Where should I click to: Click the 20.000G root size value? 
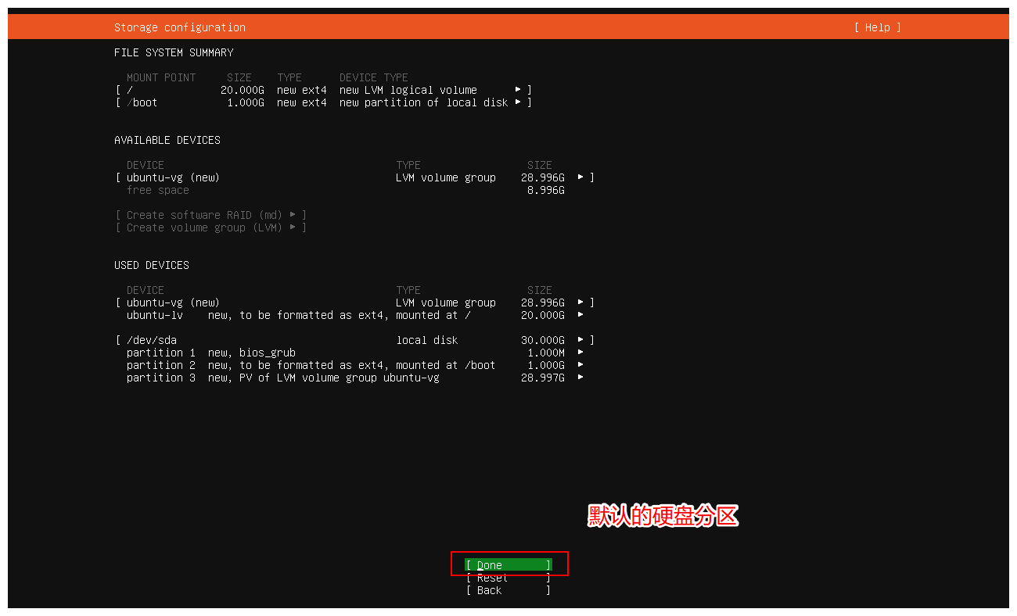tap(243, 90)
